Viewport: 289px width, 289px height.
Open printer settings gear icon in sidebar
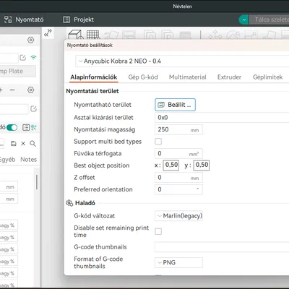(x=30, y=40)
